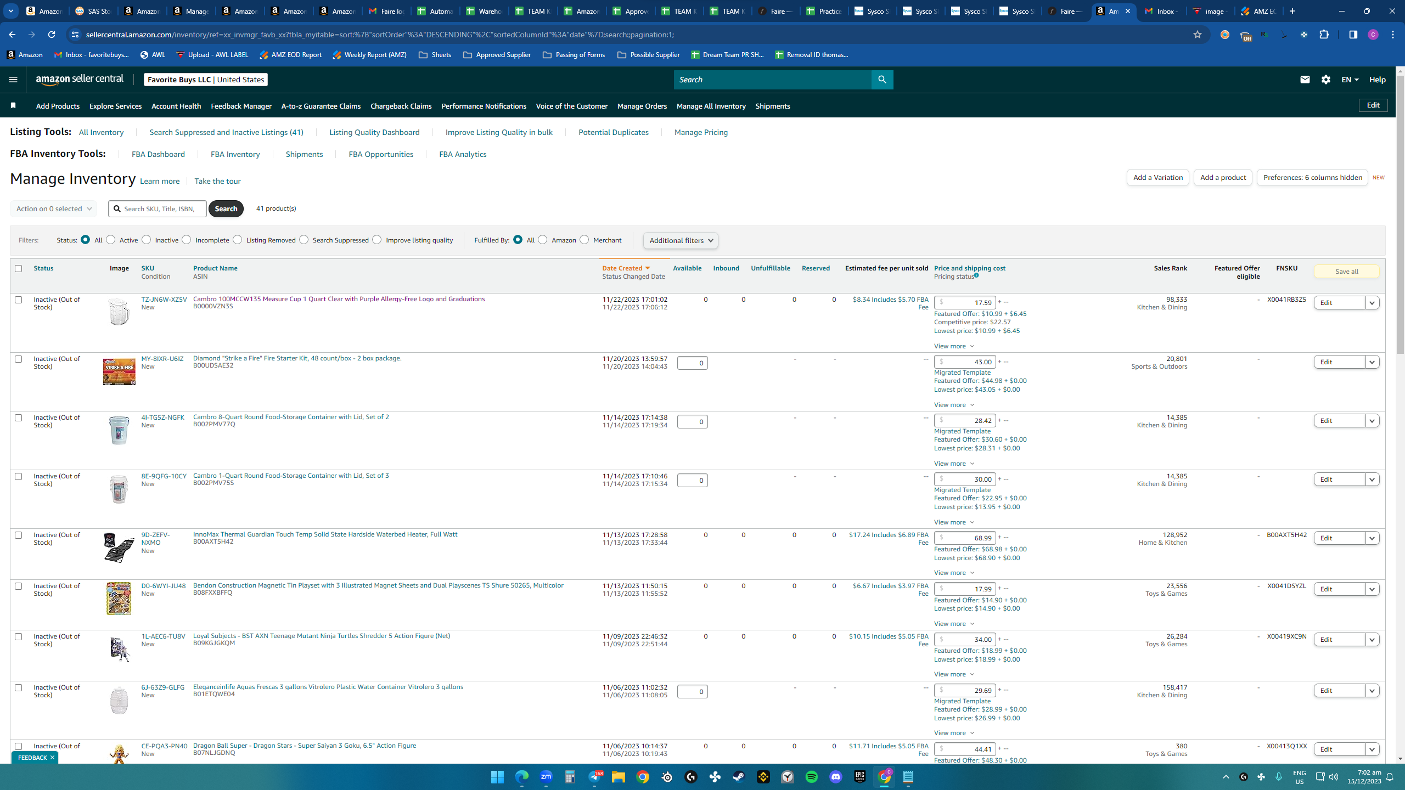The height and width of the screenshot is (790, 1405).
Task: Click the Diamond Strike a Fire product thumbnail
Action: [119, 371]
